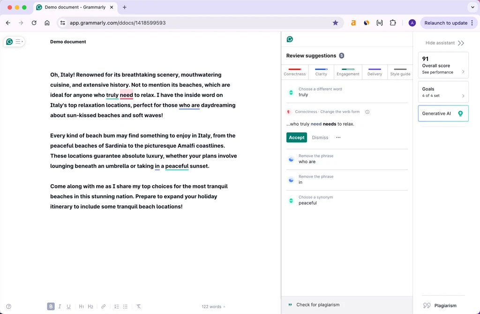Select the Clarity tab

(x=321, y=72)
